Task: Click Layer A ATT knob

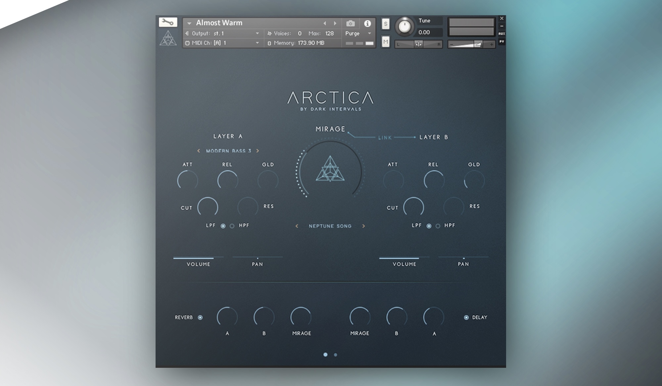Action: (x=187, y=180)
